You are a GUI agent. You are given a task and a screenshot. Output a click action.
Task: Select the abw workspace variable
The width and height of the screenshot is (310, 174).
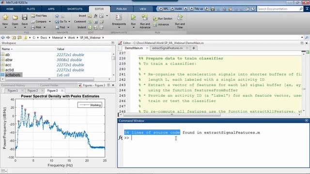tap(9, 60)
